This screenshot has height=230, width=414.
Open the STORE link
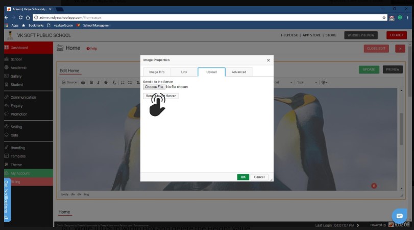pyautogui.click(x=331, y=35)
